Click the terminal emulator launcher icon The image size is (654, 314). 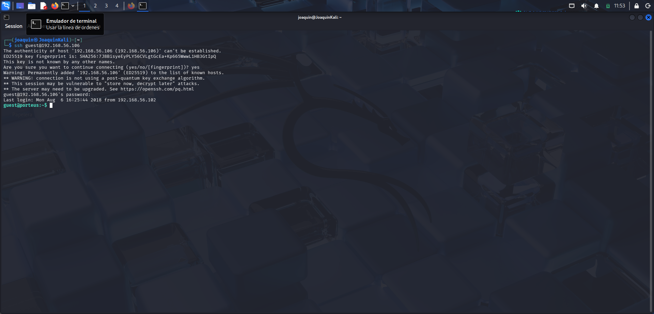click(x=65, y=6)
